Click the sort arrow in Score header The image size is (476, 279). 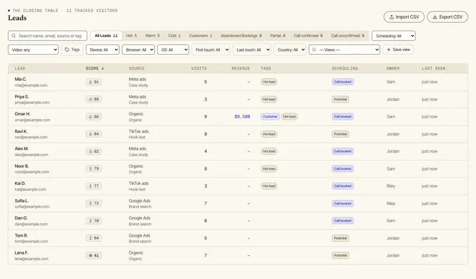tap(102, 69)
